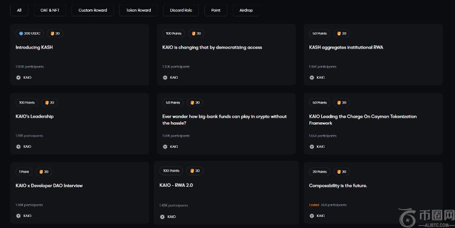This screenshot has width=455, height=228.
Task: Click participants count on Developer DAO Interview card
Action: pyautogui.click(x=29, y=205)
